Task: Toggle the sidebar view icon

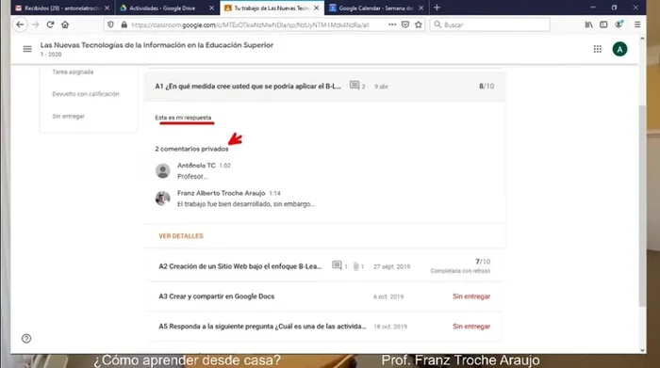Action: tap(603, 24)
